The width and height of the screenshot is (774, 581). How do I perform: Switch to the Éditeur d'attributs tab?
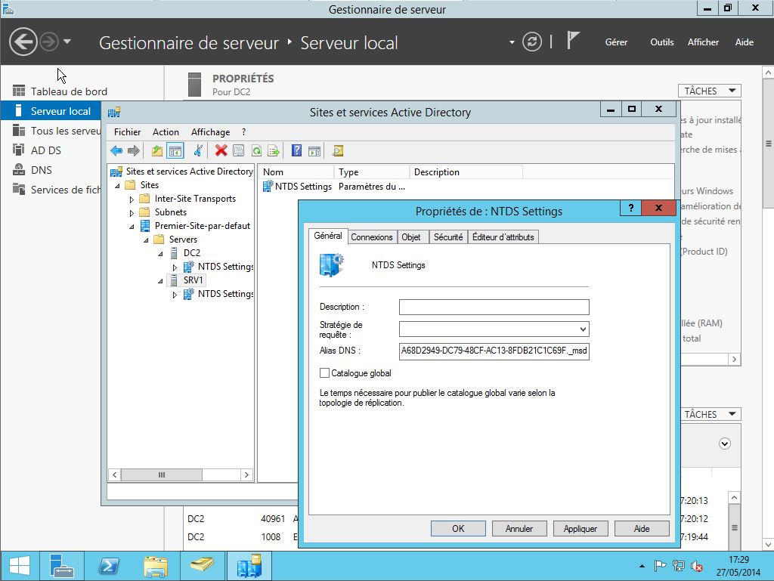tap(503, 237)
